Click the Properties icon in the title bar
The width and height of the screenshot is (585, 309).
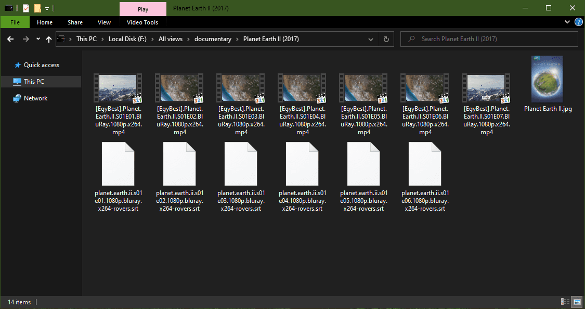[25, 8]
